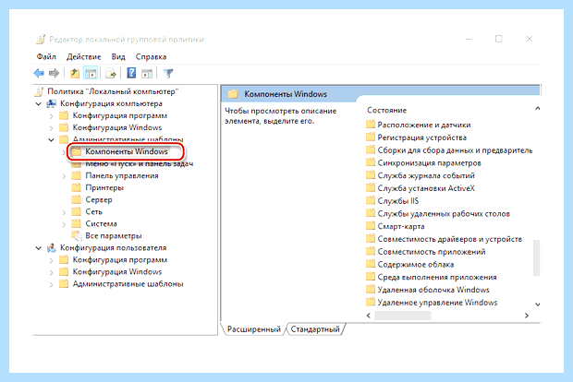Click the horizontal scroll left arrow
Image resolution: width=573 pixels, height=382 pixels.
click(x=369, y=316)
